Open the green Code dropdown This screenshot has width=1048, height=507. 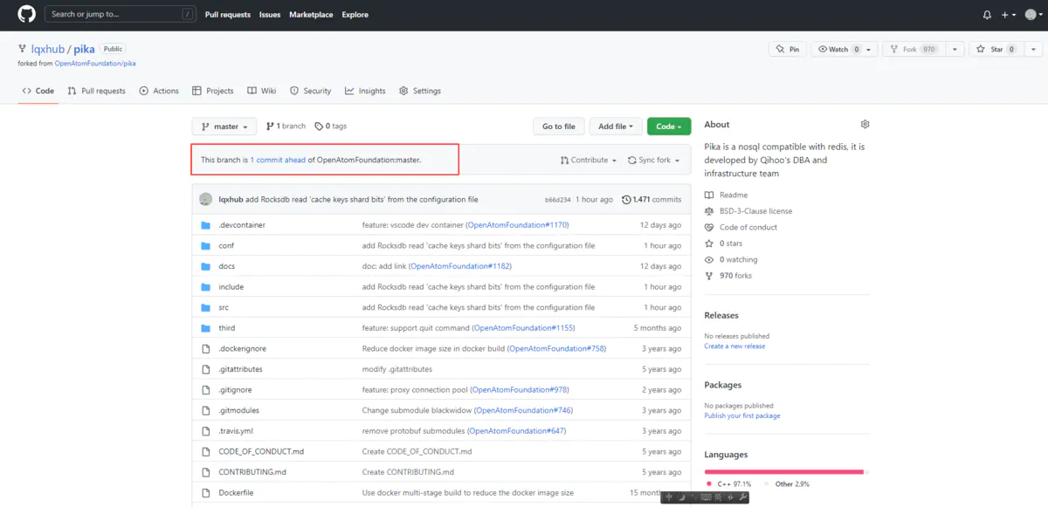coord(669,127)
